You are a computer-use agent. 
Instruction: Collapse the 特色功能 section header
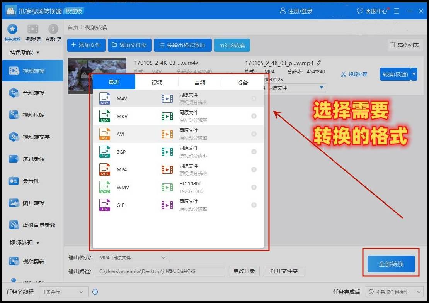coord(25,52)
